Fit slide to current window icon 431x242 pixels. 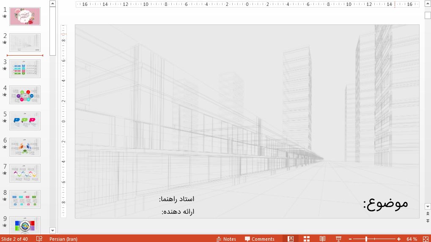point(425,239)
